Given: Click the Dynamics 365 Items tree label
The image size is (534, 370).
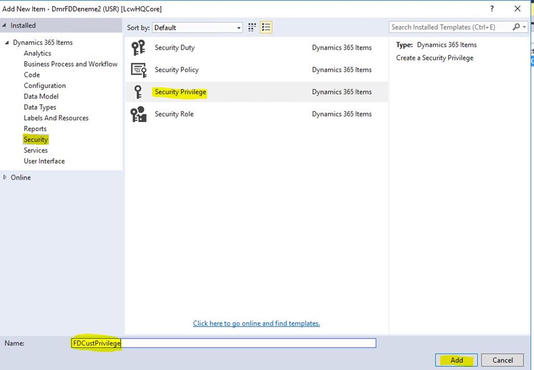Looking at the screenshot, I should [43, 43].
